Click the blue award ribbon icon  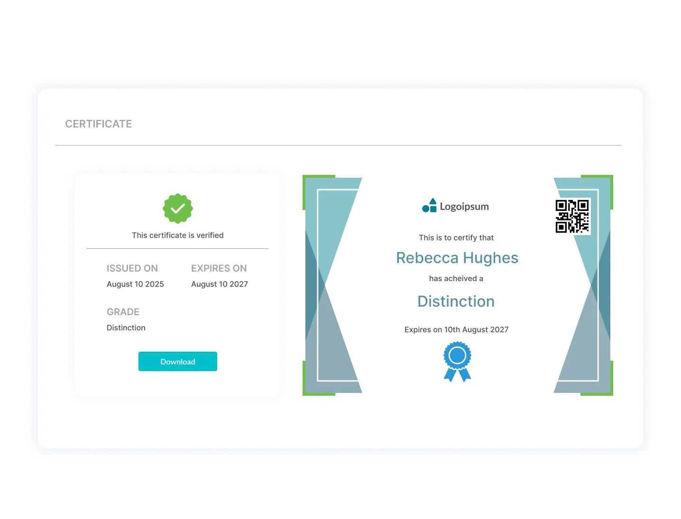tap(457, 362)
